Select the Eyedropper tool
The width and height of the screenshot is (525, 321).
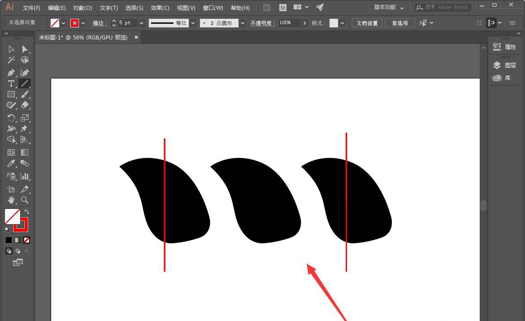(11, 163)
